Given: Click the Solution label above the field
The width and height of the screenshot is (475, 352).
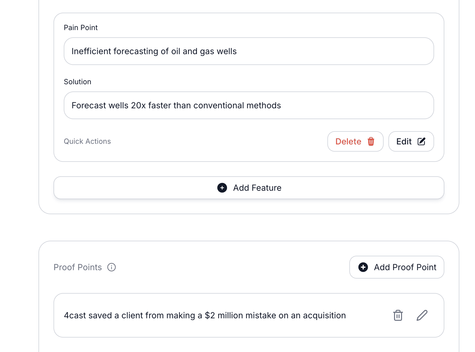Looking at the screenshot, I should 77,82.
